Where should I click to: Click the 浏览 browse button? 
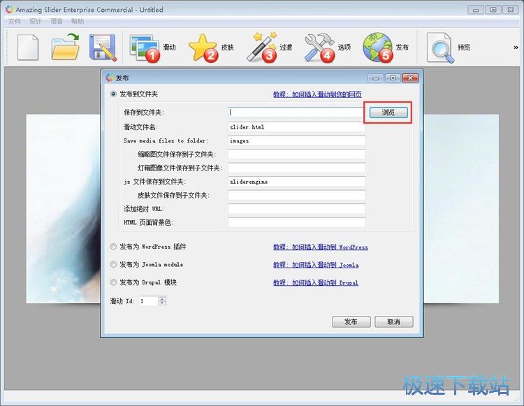(x=388, y=113)
